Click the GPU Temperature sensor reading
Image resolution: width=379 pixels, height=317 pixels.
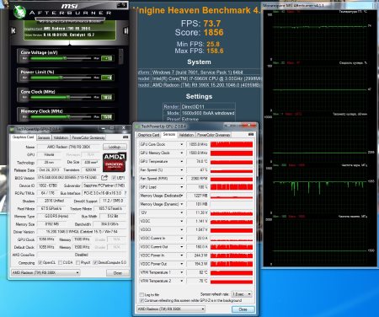(198, 162)
